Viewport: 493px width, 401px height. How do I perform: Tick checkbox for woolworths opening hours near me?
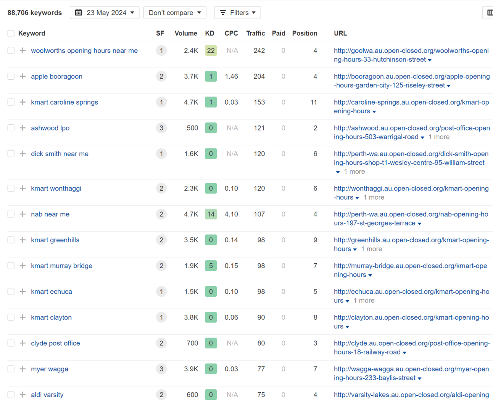(x=11, y=50)
